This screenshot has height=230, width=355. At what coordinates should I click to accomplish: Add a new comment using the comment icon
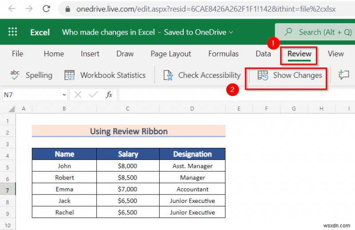[343, 75]
